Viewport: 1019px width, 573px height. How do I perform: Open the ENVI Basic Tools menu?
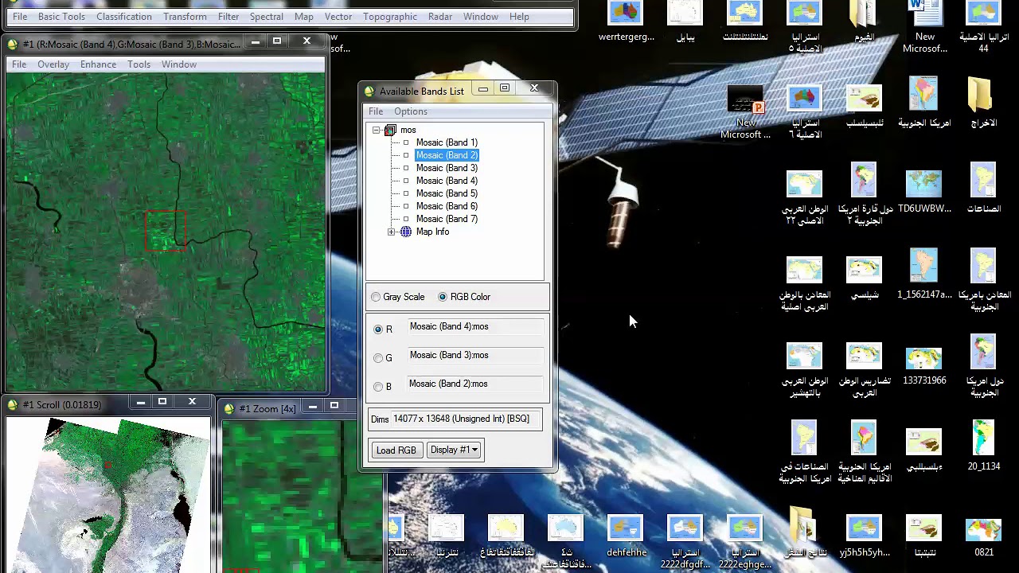(x=61, y=16)
